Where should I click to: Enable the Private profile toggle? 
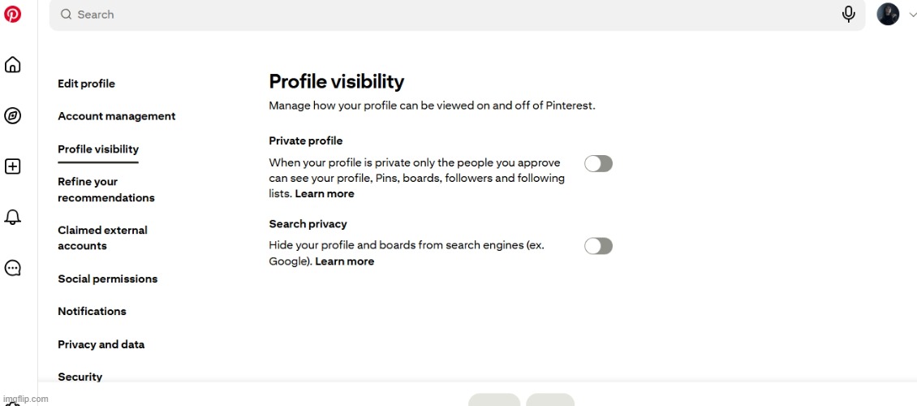[x=598, y=164]
